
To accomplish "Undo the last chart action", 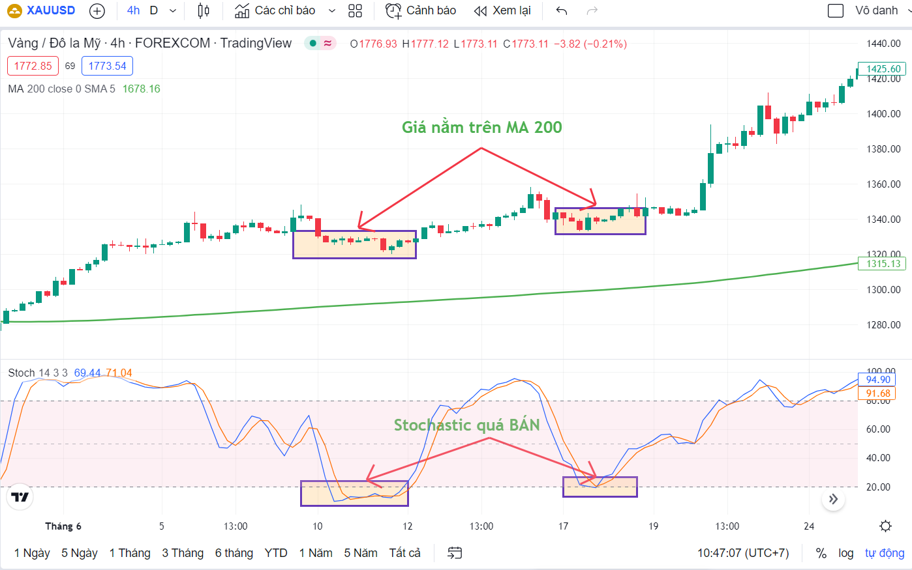I will click(x=562, y=10).
